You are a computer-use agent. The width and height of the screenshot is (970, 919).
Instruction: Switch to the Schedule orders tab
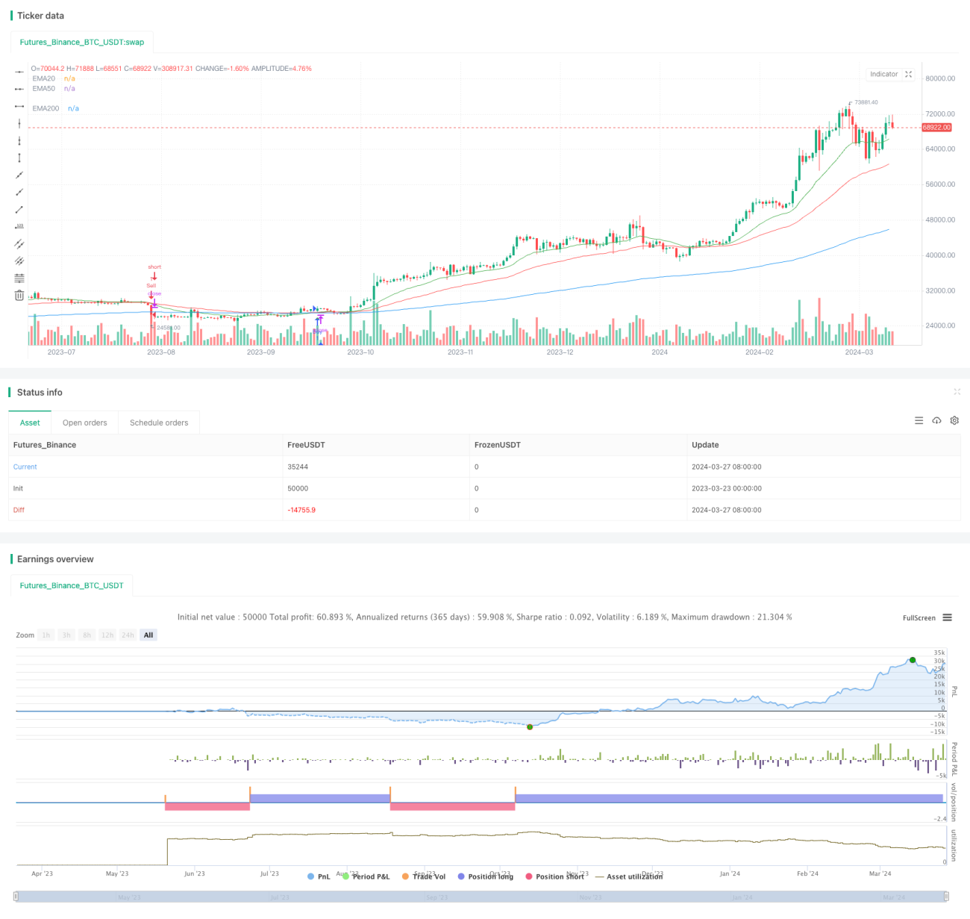click(159, 423)
